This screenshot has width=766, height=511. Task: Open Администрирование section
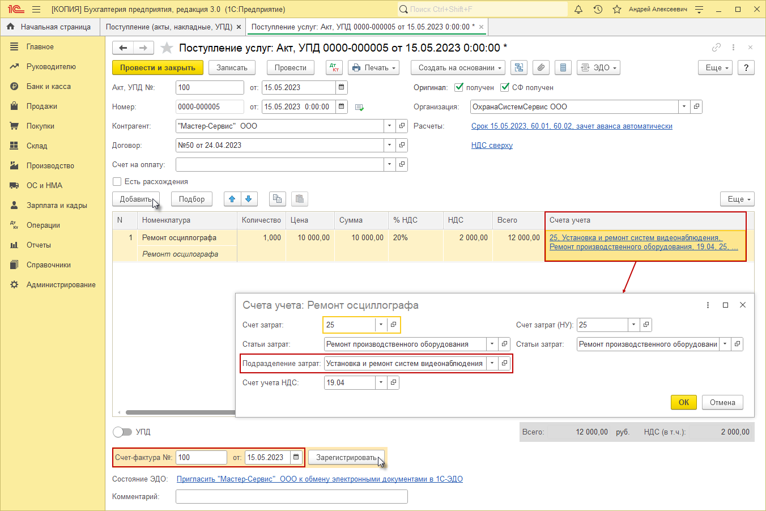(x=61, y=284)
